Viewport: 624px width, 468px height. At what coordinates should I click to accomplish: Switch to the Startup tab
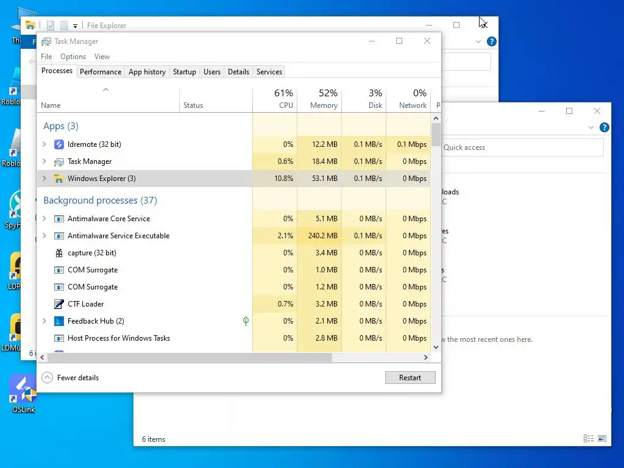point(184,72)
